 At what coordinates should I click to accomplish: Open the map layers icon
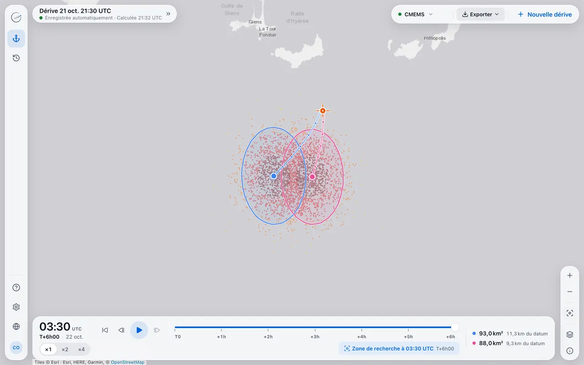[569, 334]
